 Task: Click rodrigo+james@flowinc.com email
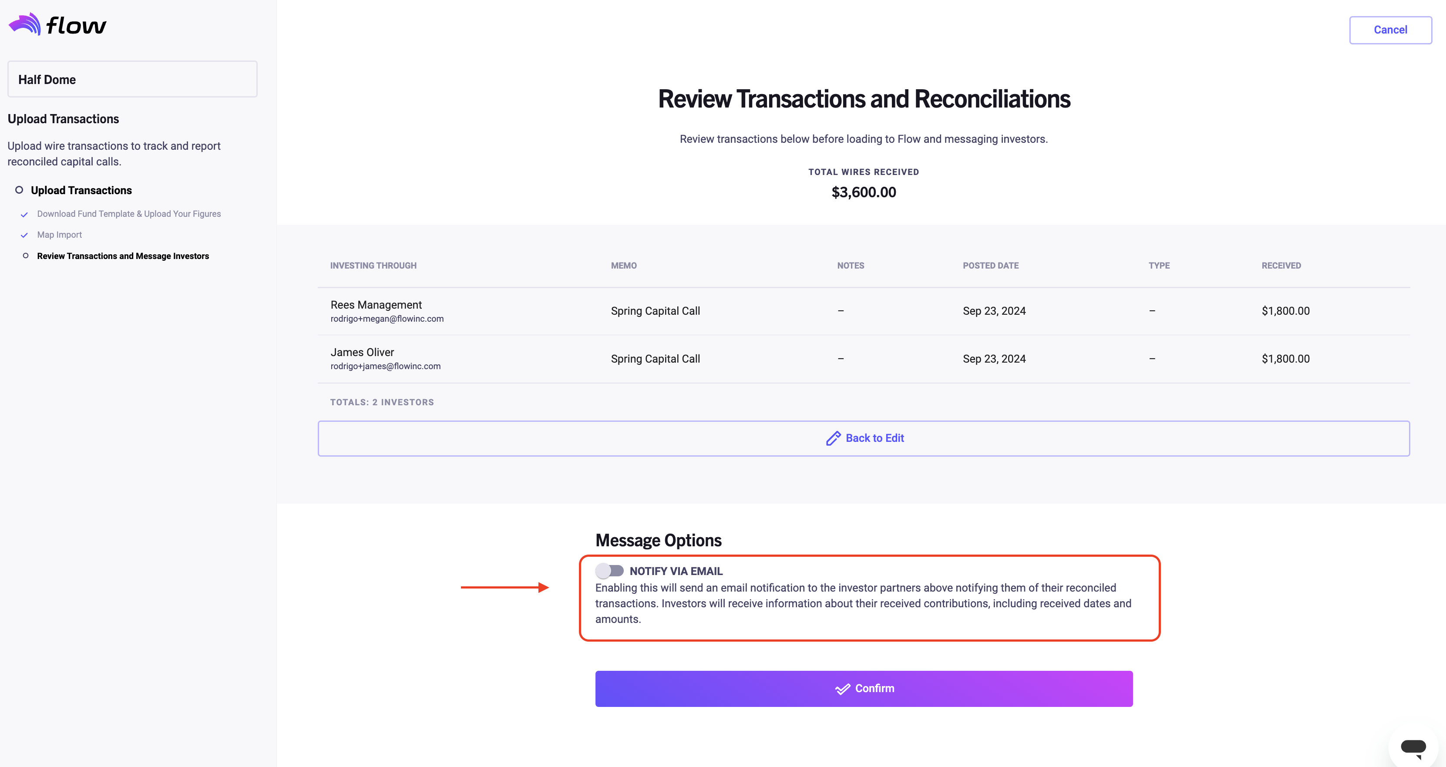[386, 367]
